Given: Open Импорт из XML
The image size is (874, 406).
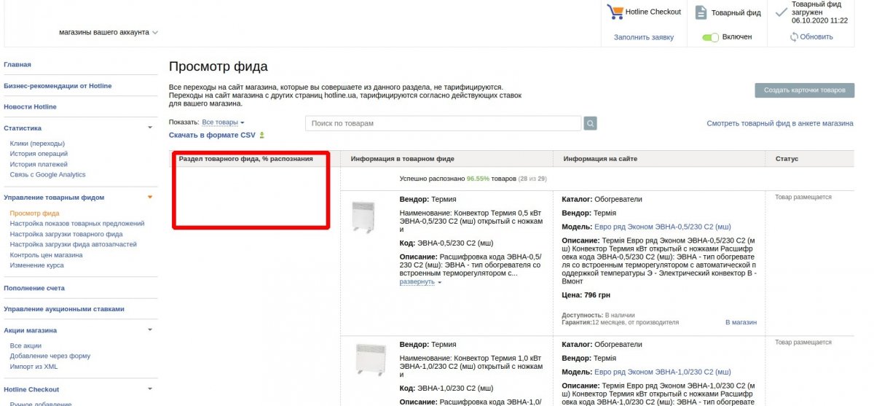Looking at the screenshot, I should click(x=34, y=367).
